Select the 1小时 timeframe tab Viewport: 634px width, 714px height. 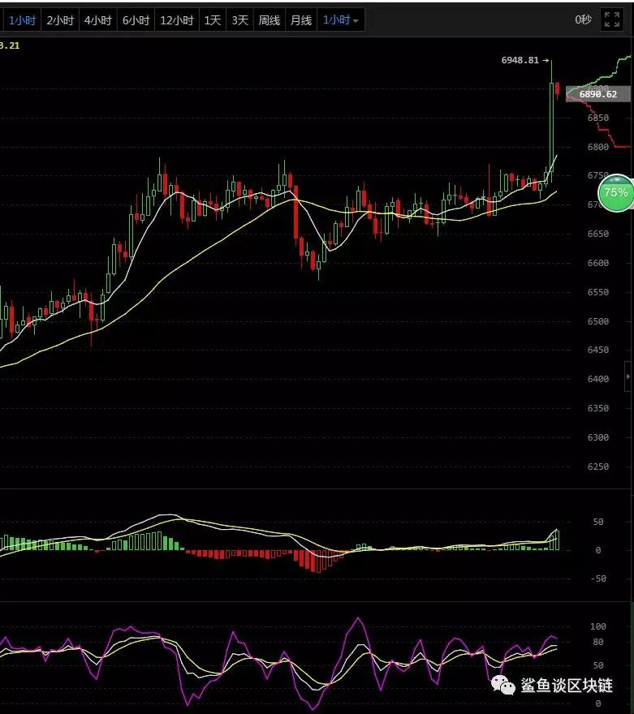point(21,20)
